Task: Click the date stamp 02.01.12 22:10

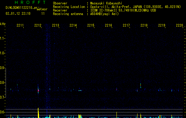Action: point(18,14)
